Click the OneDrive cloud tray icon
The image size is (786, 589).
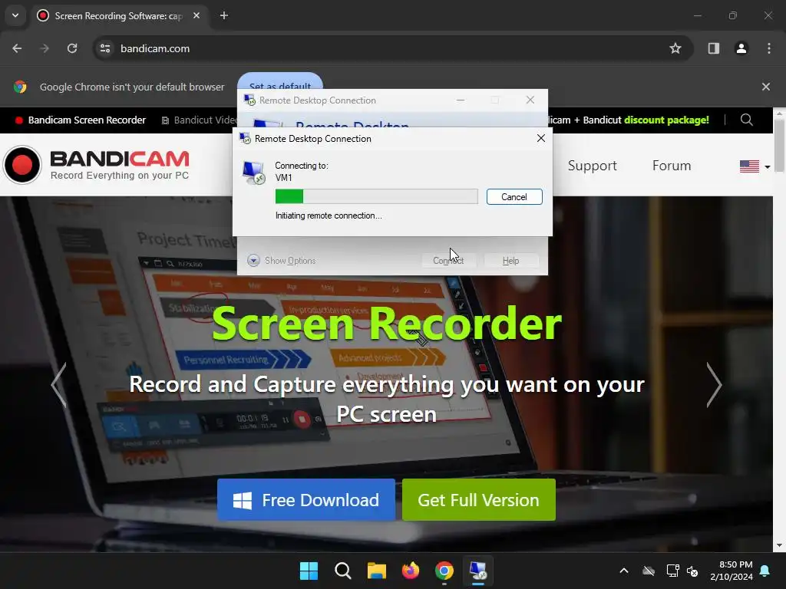[649, 571]
